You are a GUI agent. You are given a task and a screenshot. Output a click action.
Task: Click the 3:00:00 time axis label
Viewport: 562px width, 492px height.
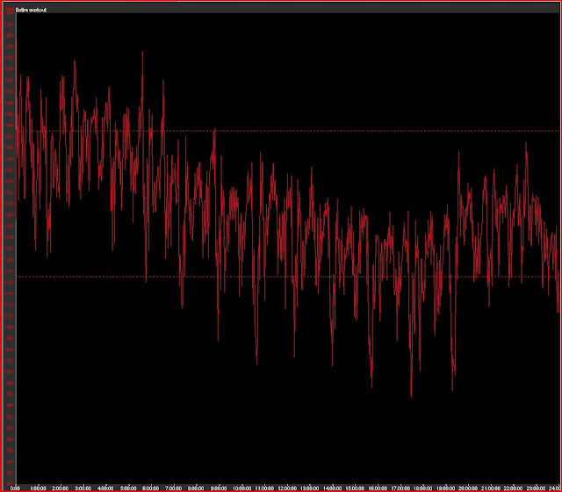pyautogui.click(x=83, y=488)
